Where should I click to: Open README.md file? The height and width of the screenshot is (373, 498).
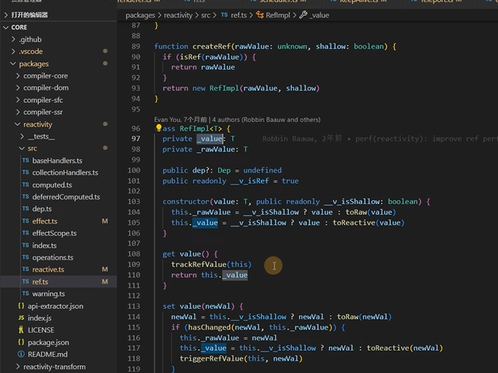tap(48, 354)
